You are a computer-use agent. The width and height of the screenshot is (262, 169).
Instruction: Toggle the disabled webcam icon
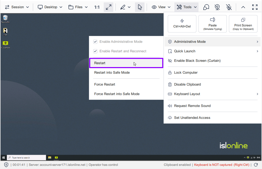217,7
